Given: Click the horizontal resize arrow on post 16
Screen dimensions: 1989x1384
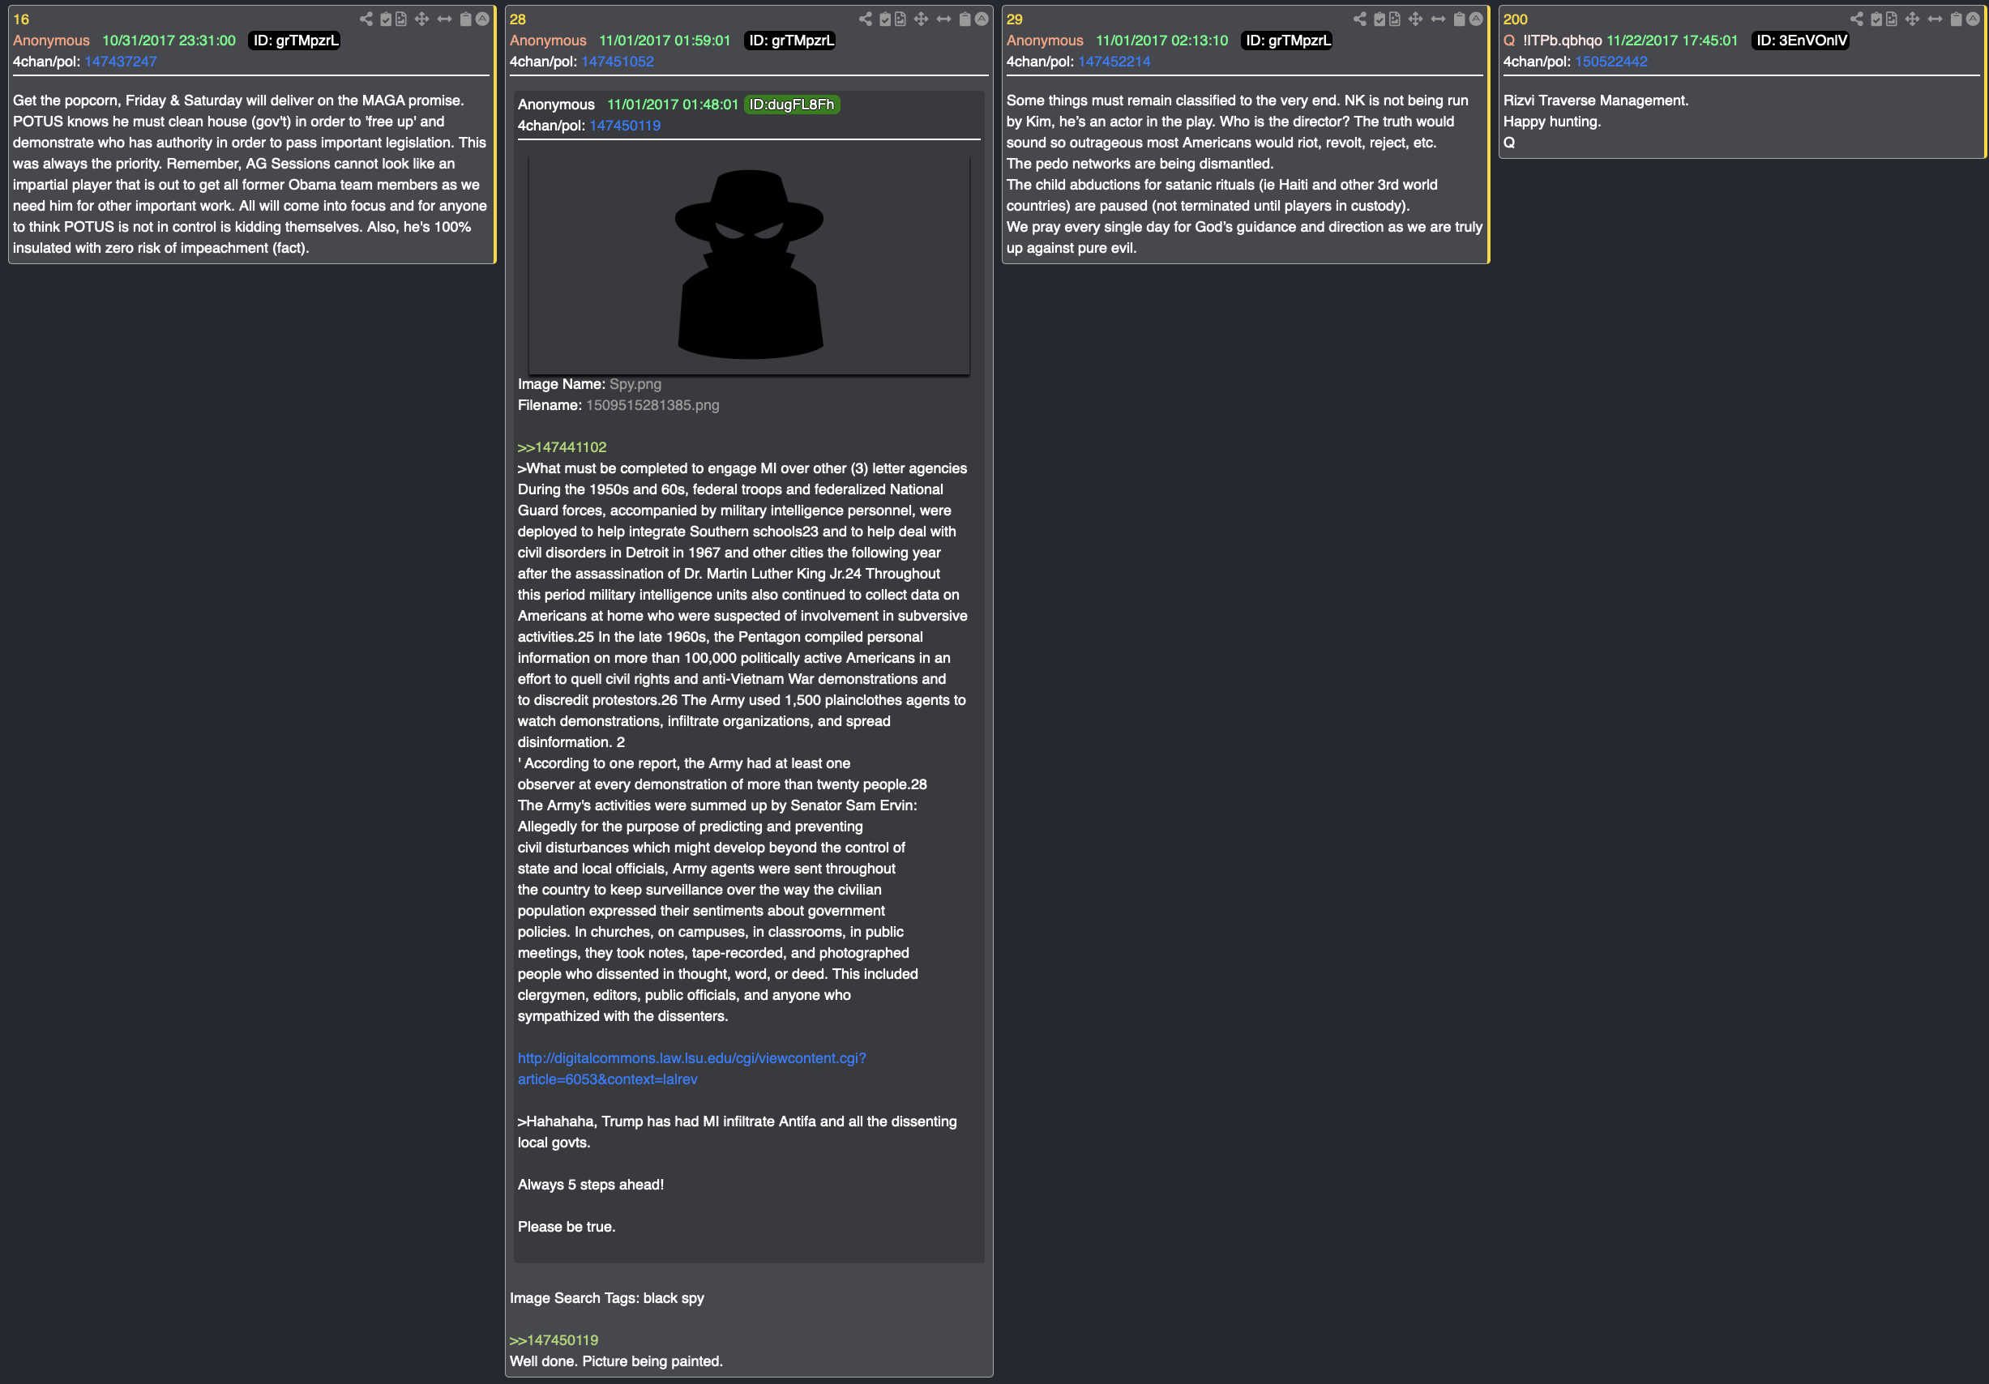Looking at the screenshot, I should (444, 19).
